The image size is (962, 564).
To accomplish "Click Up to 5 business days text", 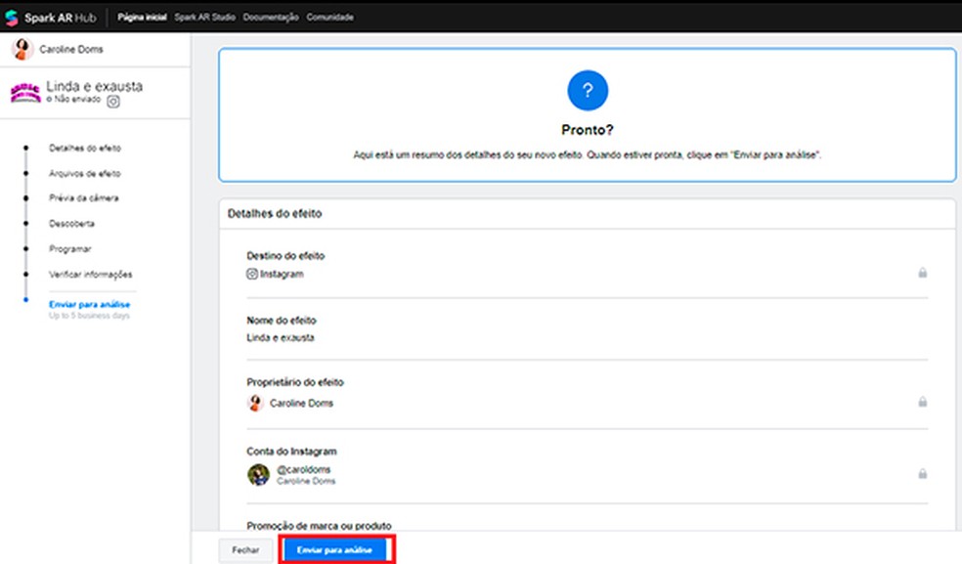I will [x=90, y=316].
